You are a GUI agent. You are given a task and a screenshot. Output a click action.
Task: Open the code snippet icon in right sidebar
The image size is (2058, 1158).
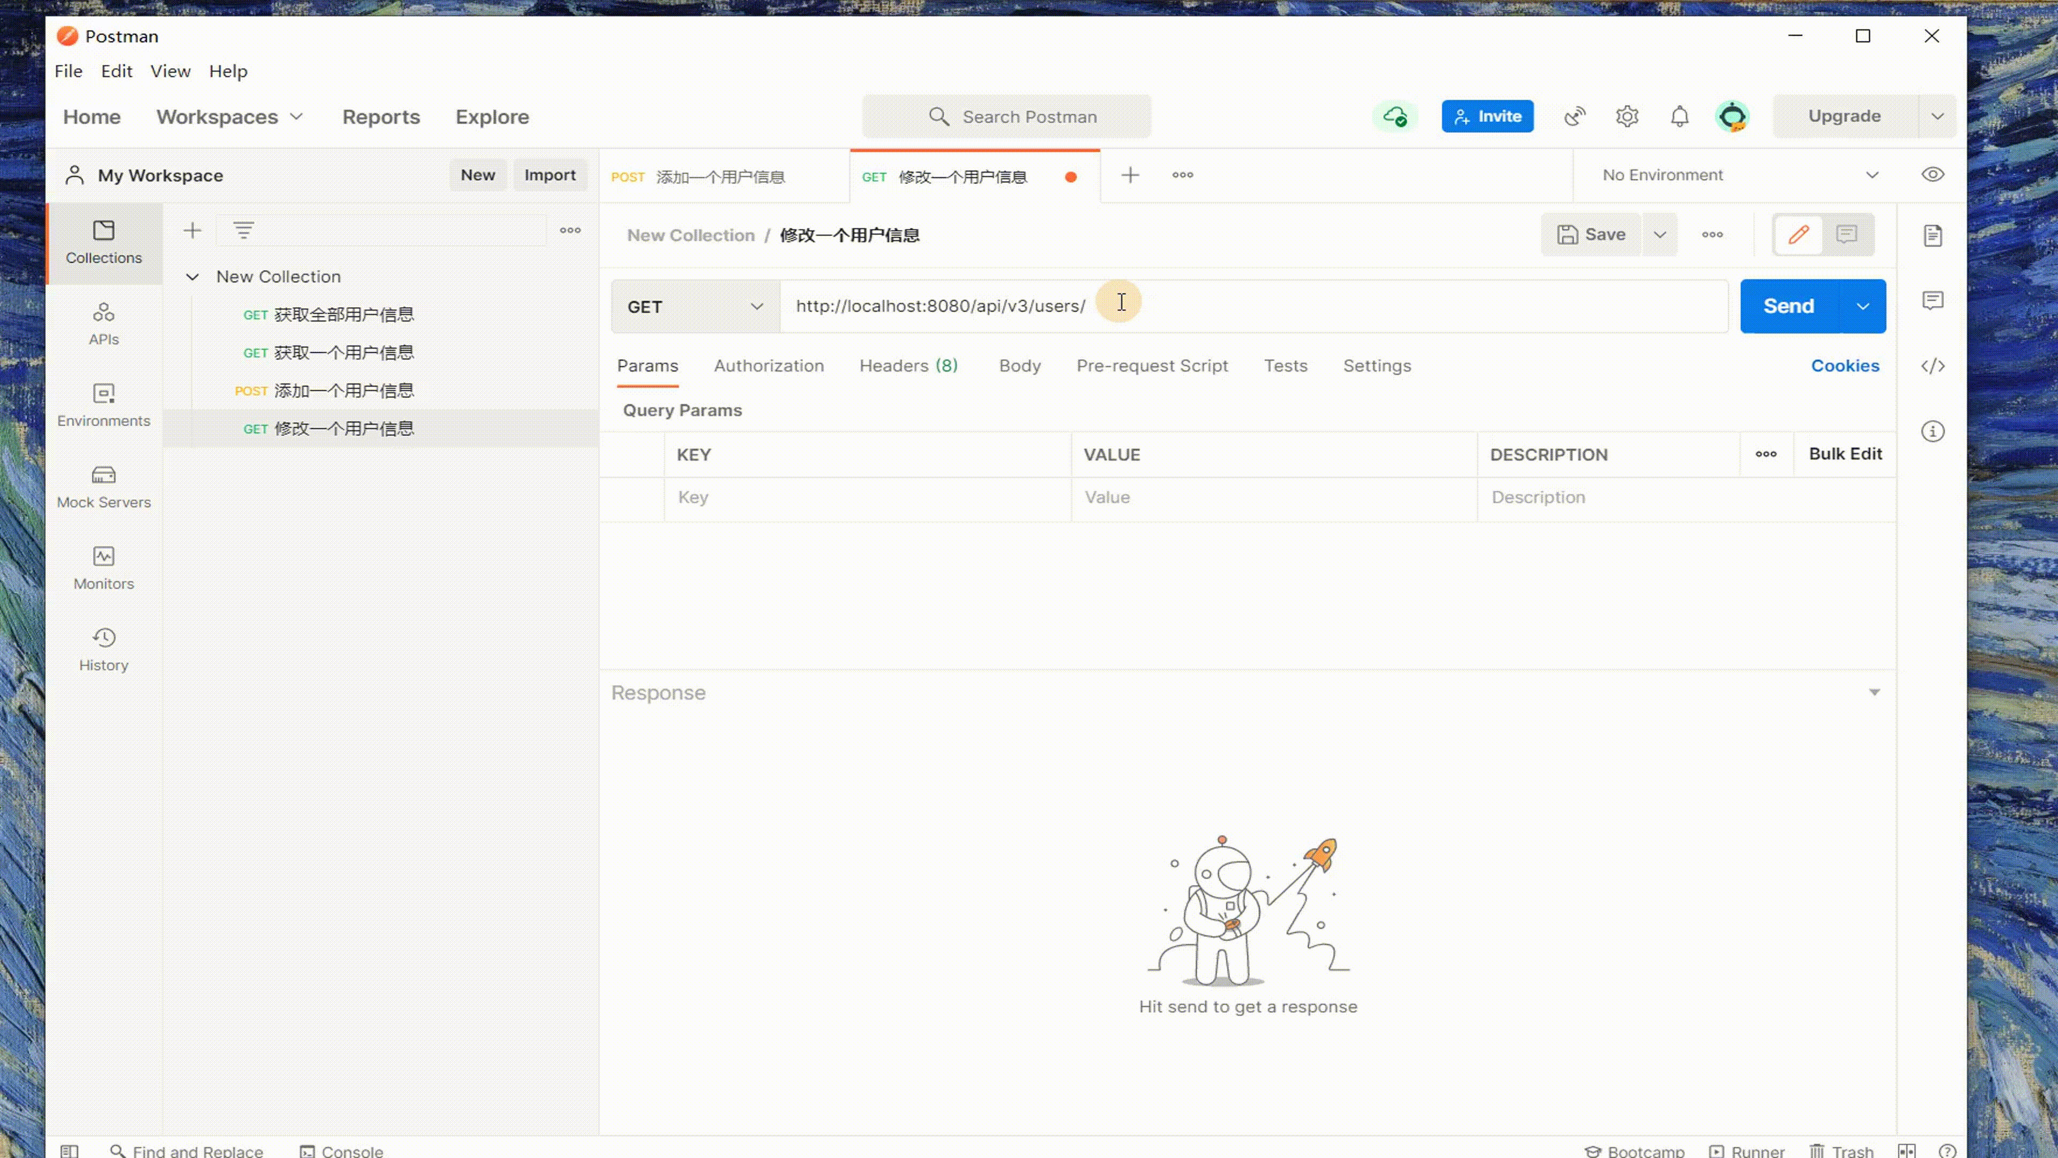(1933, 366)
